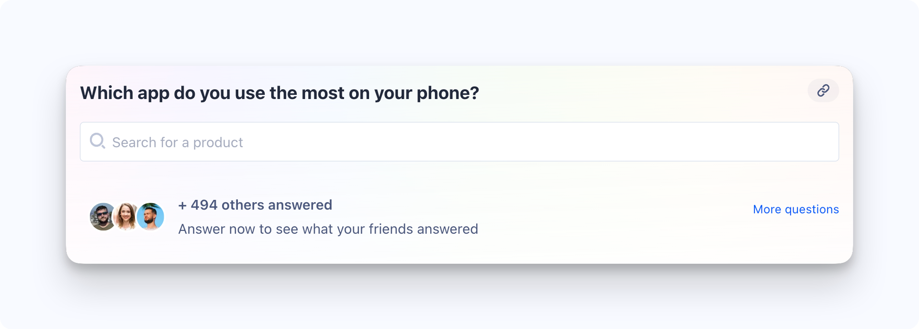Click the magnifying glass search icon
The height and width of the screenshot is (329, 919).
coord(97,141)
